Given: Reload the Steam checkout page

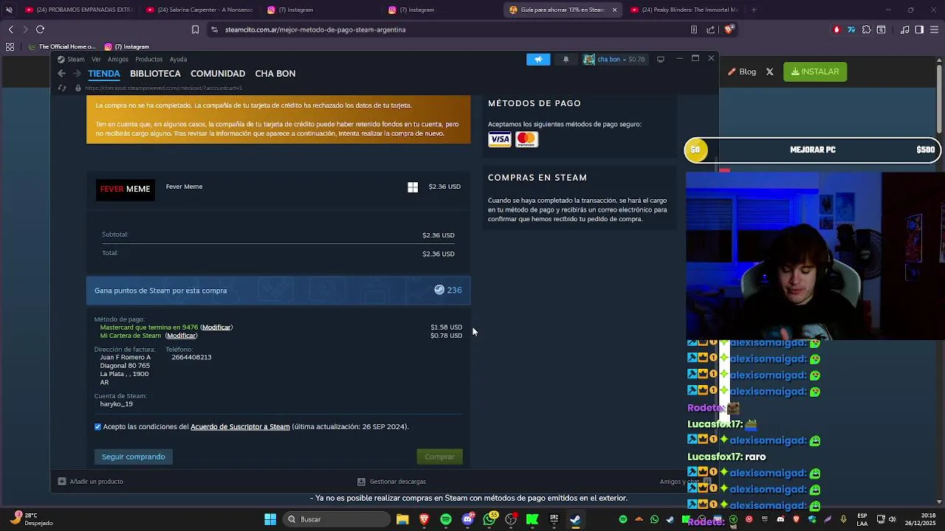Looking at the screenshot, I should pos(62,88).
